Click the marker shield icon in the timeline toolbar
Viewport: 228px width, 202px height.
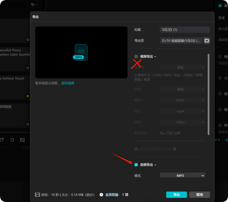12,140
